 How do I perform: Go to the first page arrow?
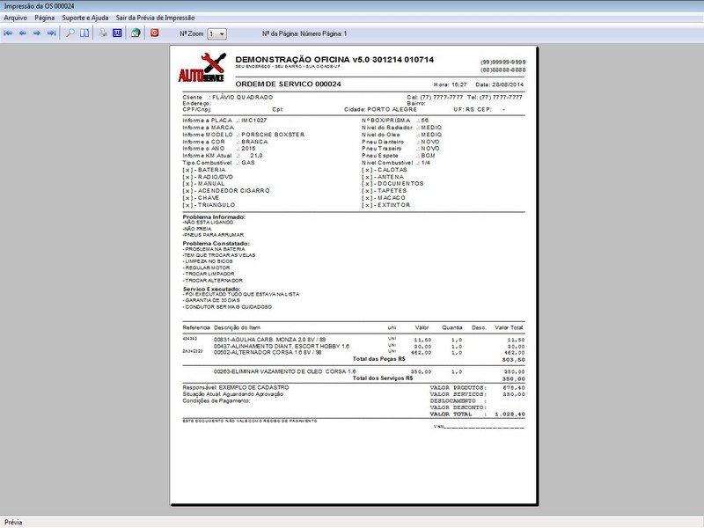point(8,33)
